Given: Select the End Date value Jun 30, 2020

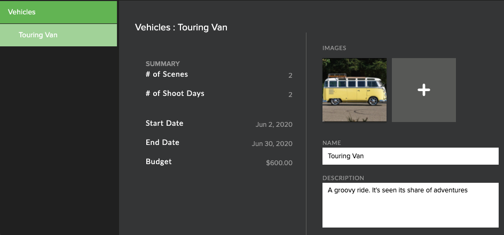Looking at the screenshot, I should (272, 144).
